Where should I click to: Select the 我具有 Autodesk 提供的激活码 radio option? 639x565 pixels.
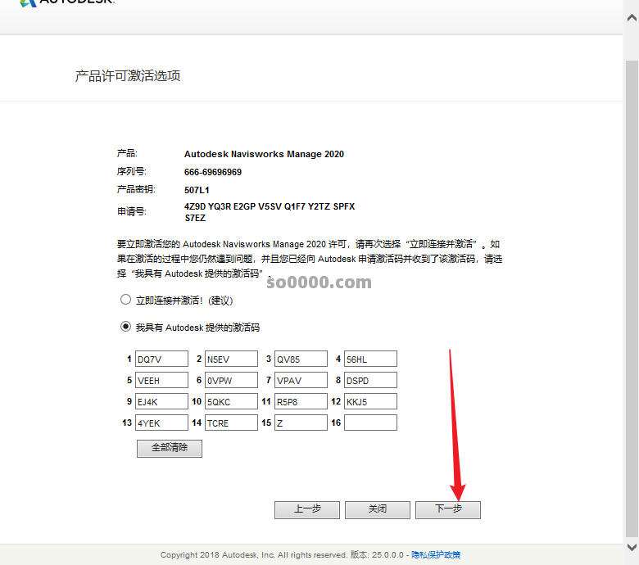(x=125, y=327)
